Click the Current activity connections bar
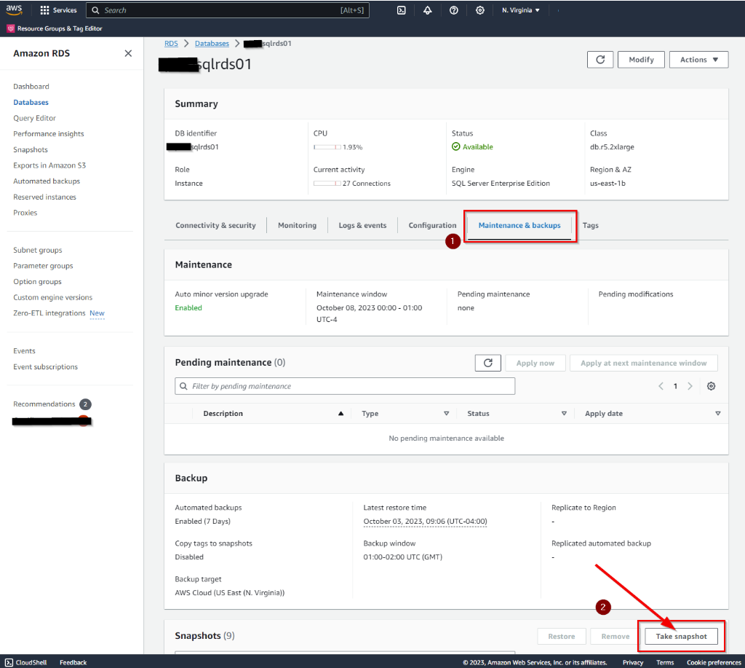 pyautogui.click(x=327, y=183)
